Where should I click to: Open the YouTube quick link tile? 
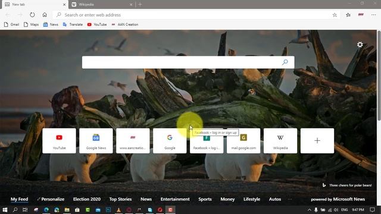[59, 141]
